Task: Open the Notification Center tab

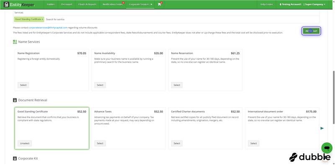Action: 113,5
